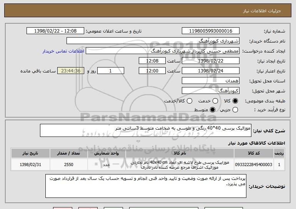Click the announcement date field 1398/02/22 - 12:08

coord(55,31)
